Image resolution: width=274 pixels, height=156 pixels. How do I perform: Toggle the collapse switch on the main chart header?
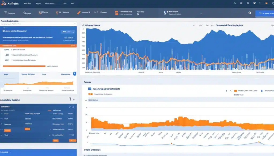pyautogui.click(x=194, y=25)
